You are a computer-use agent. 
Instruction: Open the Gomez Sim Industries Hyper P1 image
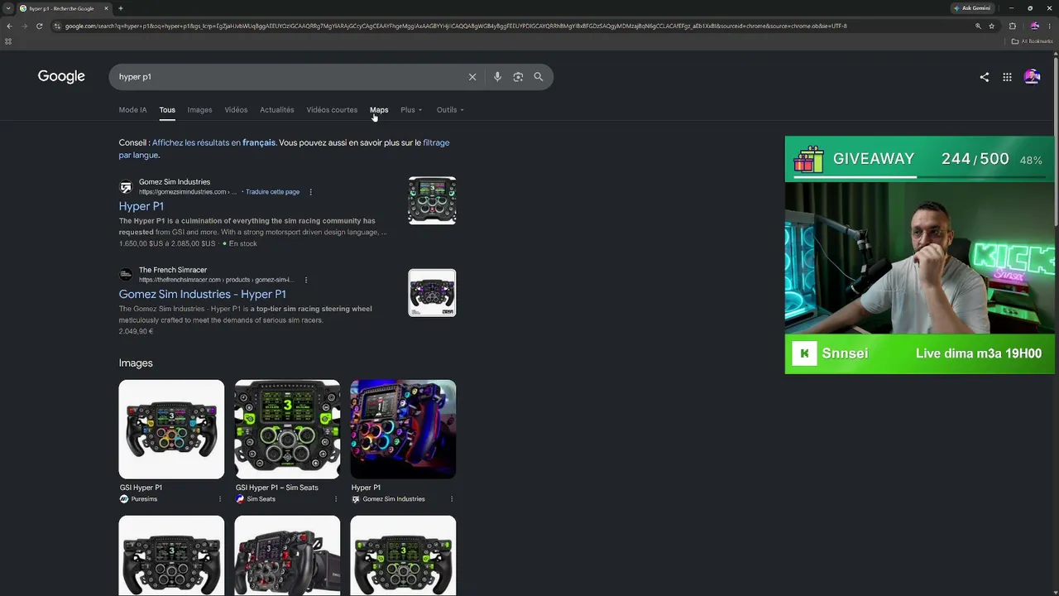click(403, 429)
